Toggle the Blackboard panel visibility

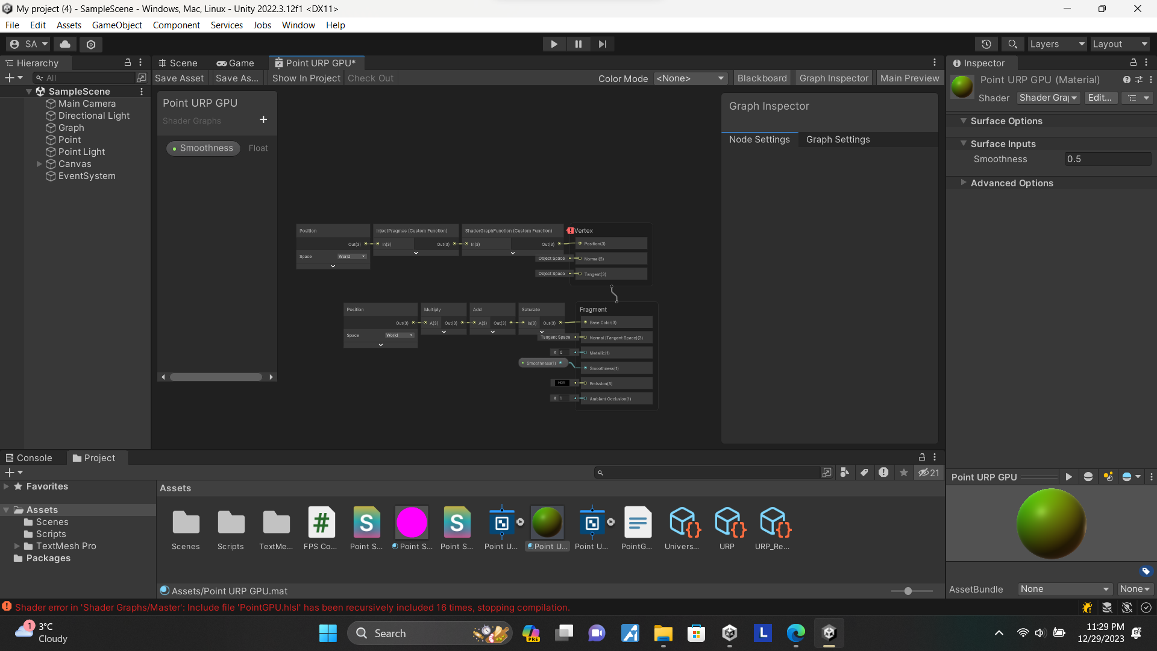(762, 78)
